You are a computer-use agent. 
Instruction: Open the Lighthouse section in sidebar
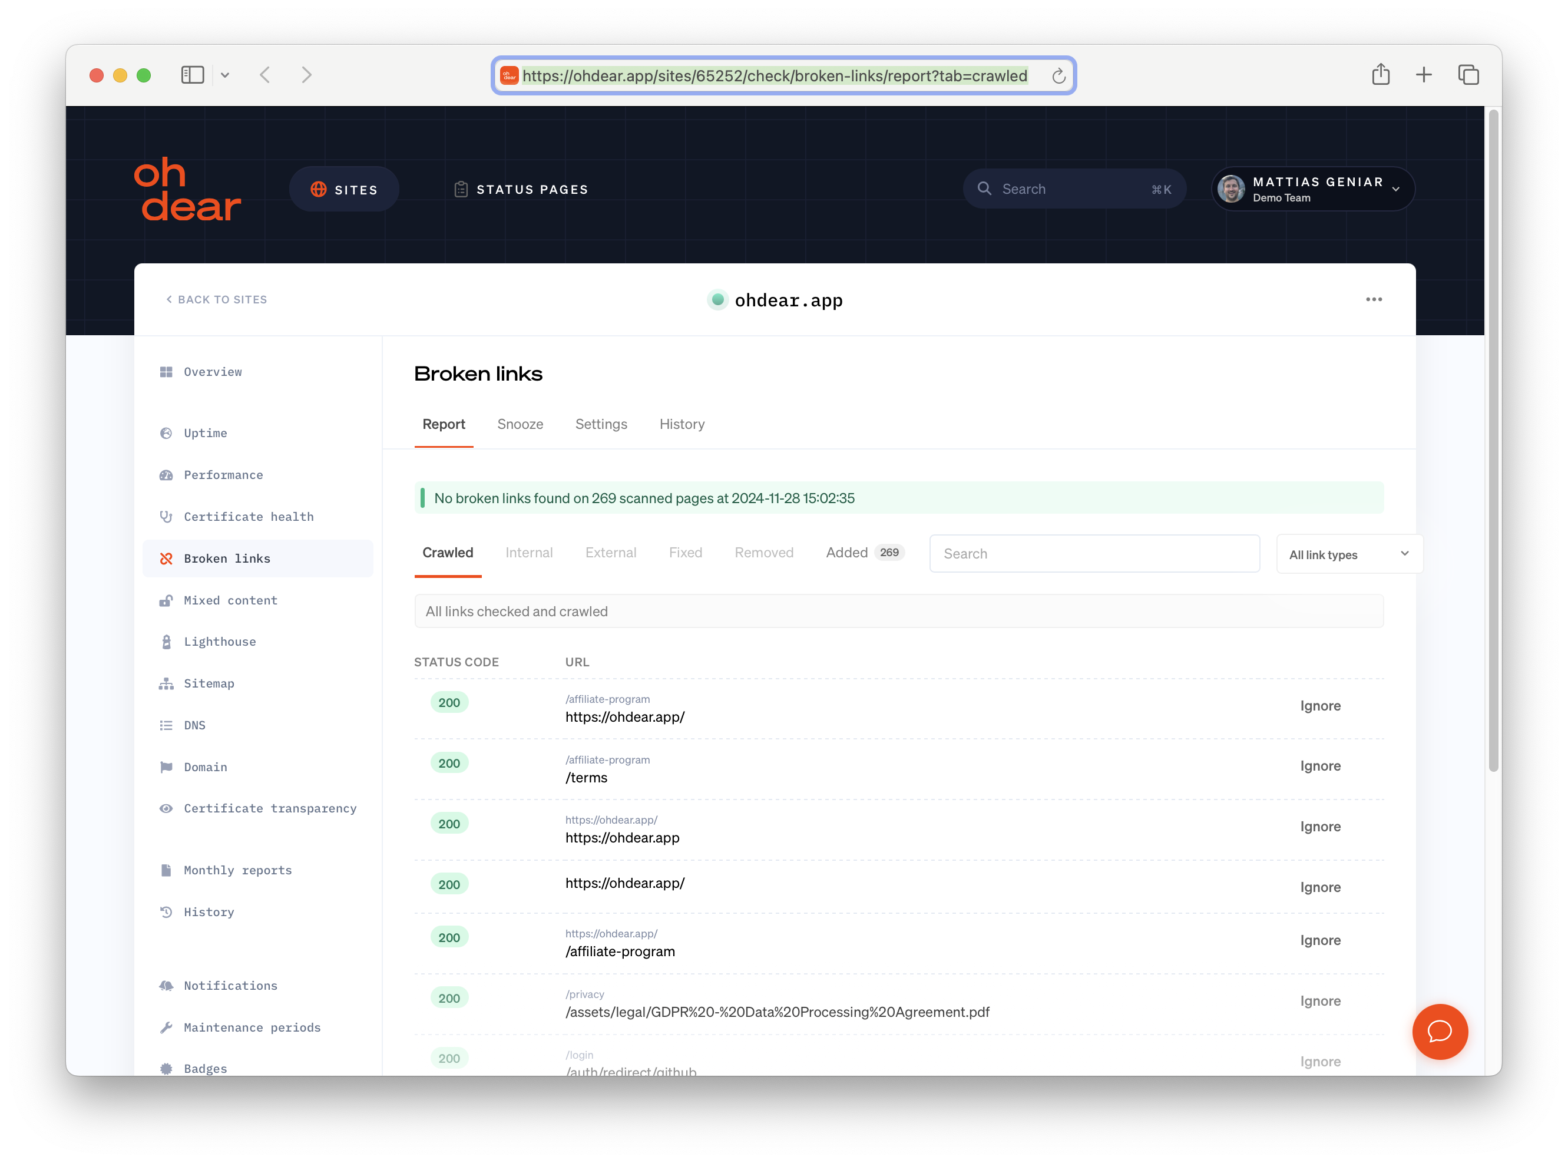(220, 642)
